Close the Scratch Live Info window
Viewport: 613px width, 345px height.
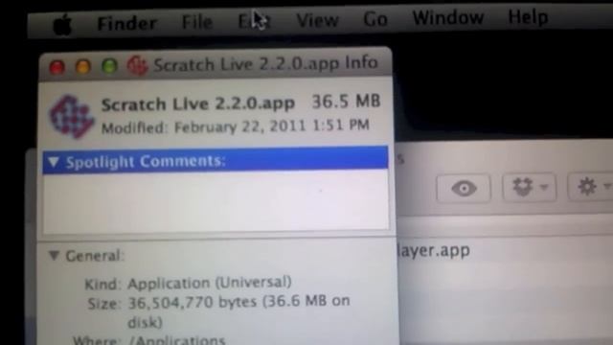coord(57,67)
